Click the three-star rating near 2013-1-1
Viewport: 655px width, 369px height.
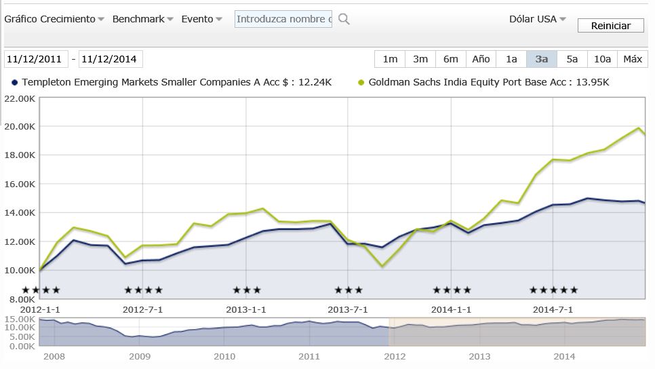coord(246,290)
